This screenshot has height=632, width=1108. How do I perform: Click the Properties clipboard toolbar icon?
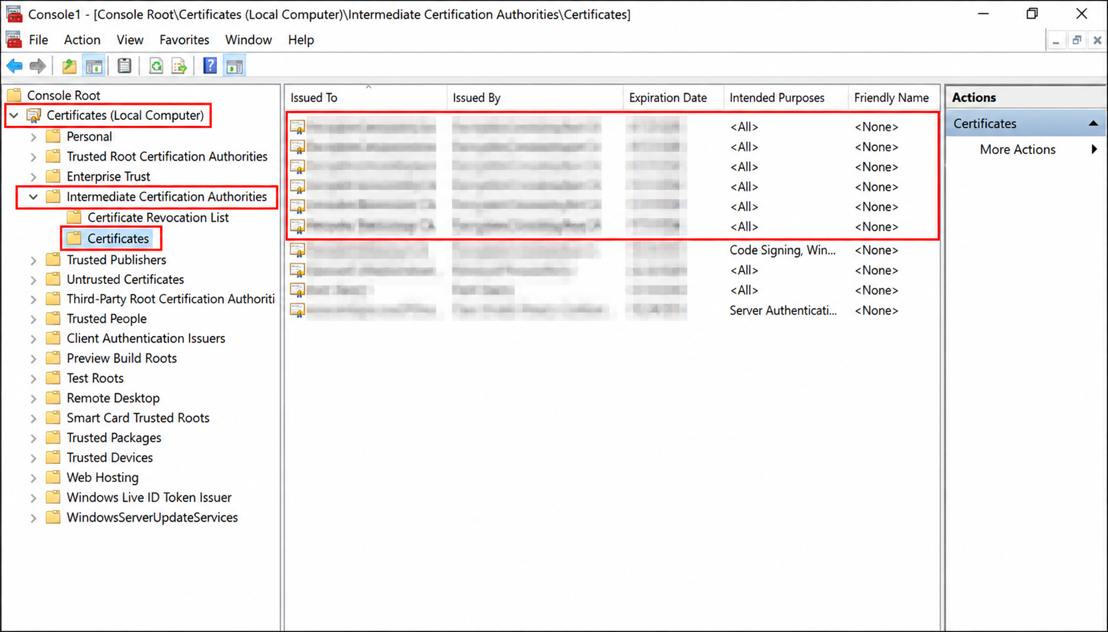[124, 66]
